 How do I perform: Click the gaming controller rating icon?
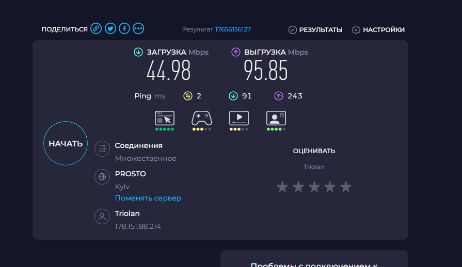tap(201, 118)
